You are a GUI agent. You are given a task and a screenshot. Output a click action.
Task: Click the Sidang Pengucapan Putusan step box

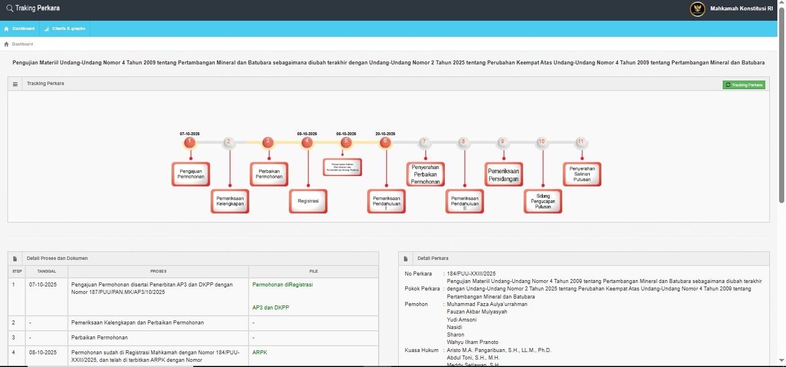click(543, 201)
